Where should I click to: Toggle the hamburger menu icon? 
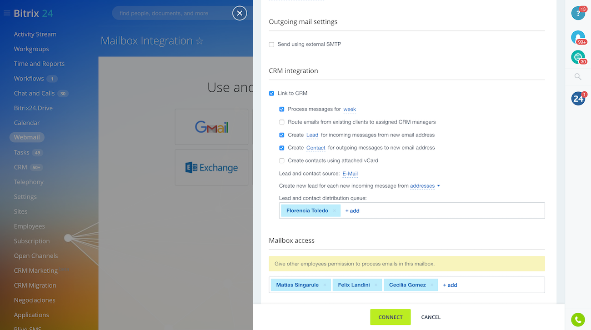[7, 14]
